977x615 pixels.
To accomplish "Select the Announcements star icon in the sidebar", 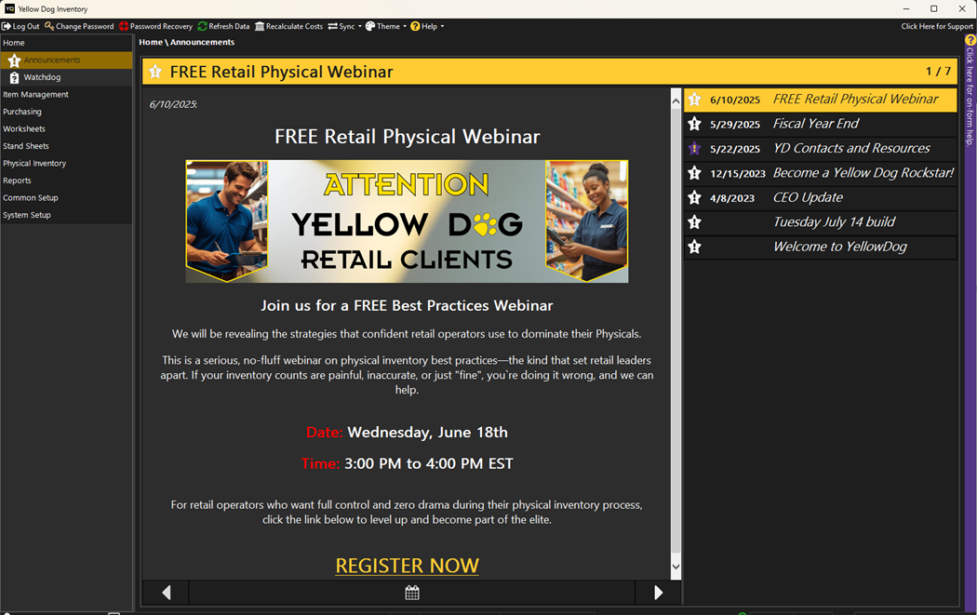I will point(14,60).
